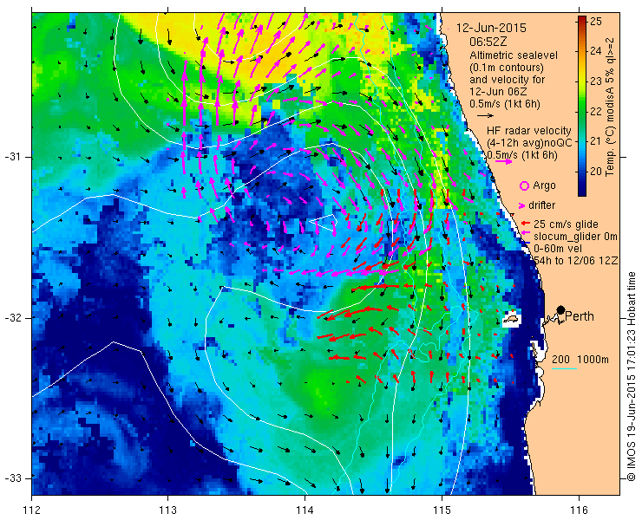The height and width of the screenshot is (520, 642).
Task: Click the magenta slocum_glider legend arrow
Action: 526,233
